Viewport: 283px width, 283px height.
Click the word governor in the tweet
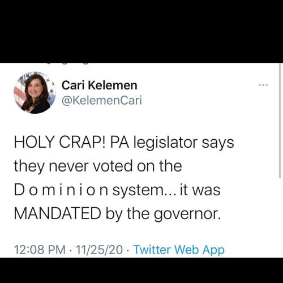click(187, 215)
